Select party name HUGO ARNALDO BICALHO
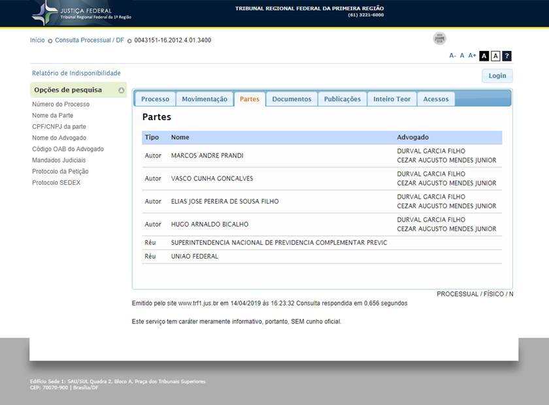This screenshot has width=549, height=405. [x=210, y=224]
